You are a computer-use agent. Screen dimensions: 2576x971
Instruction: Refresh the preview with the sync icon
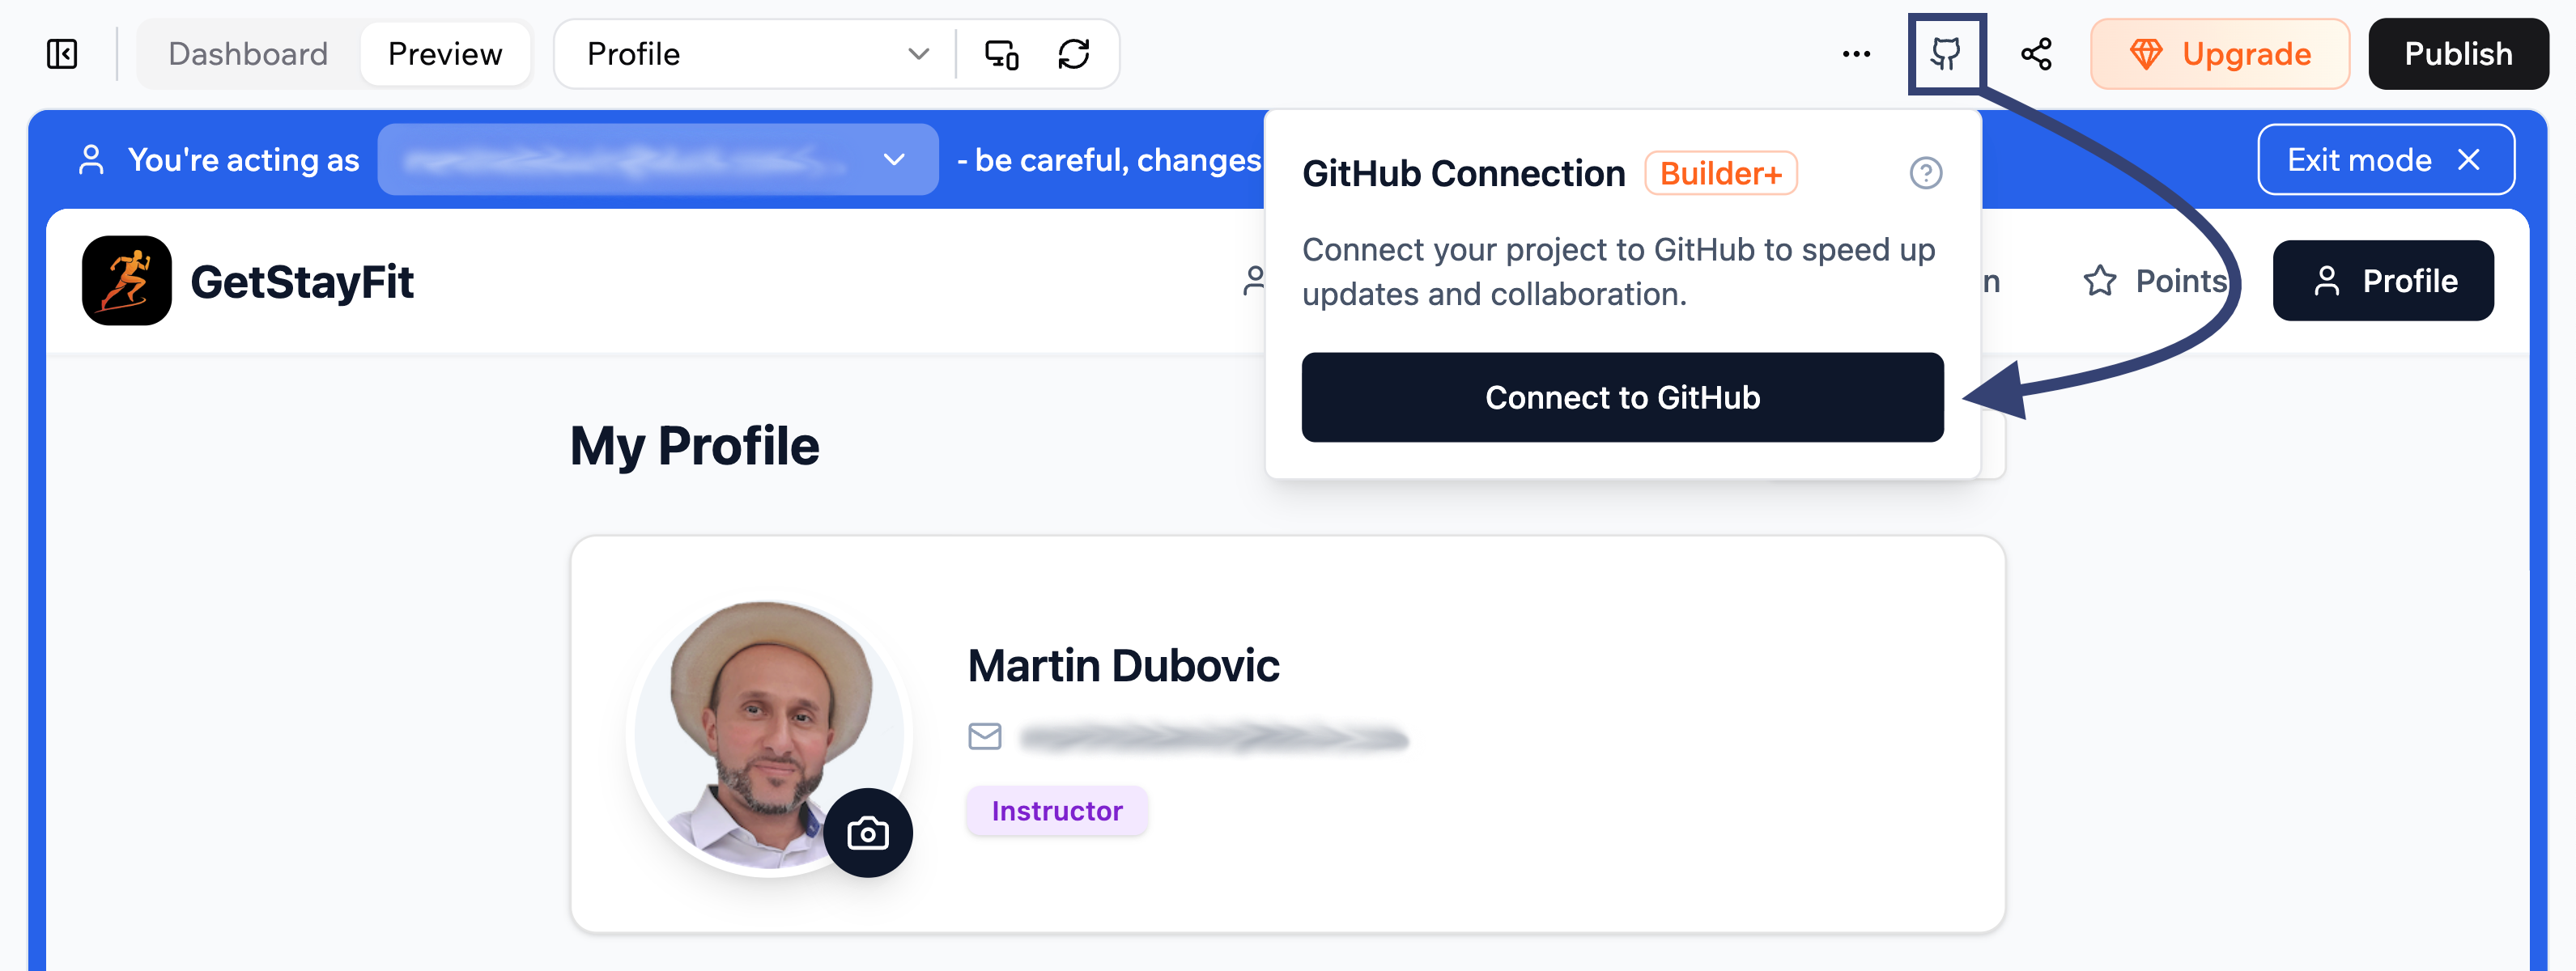coord(1074,54)
